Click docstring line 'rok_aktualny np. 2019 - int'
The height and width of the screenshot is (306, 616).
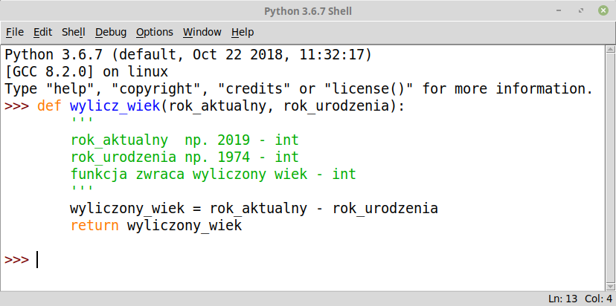point(185,140)
